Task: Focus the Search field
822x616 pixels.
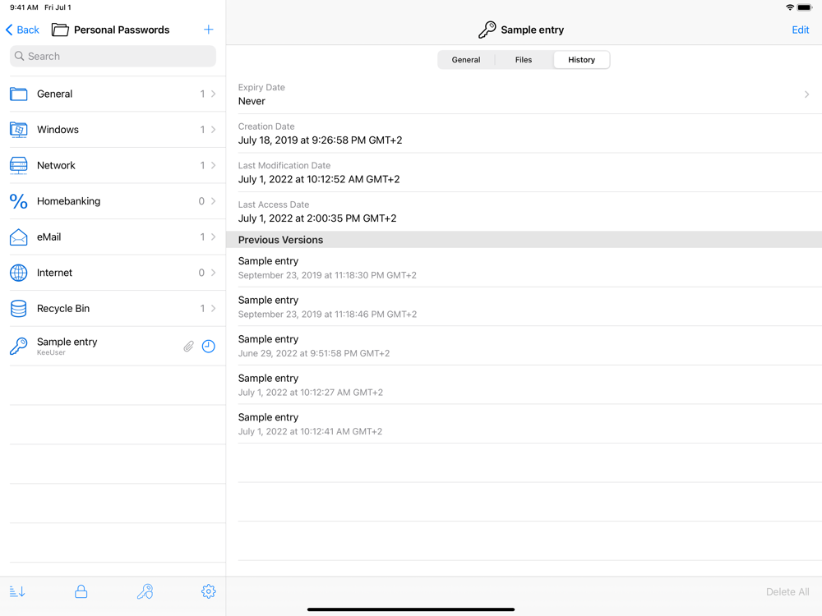Action: [x=113, y=56]
